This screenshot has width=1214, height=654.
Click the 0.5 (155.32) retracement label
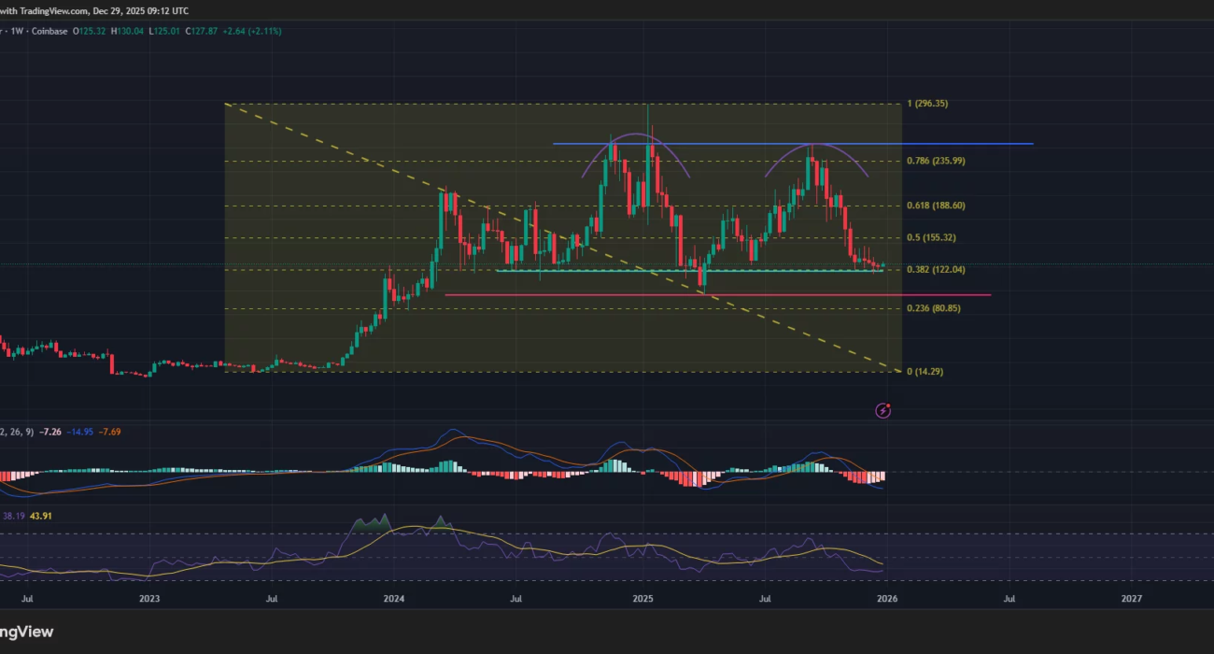pos(931,237)
